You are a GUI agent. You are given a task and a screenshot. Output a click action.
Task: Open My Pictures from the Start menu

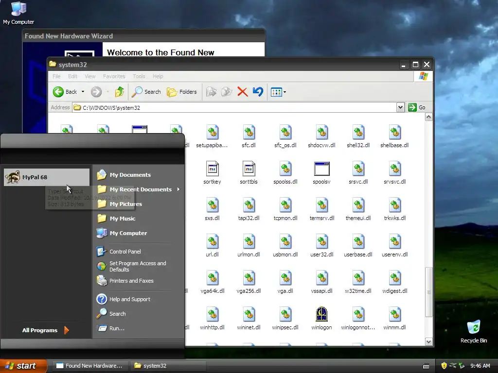(x=139, y=204)
